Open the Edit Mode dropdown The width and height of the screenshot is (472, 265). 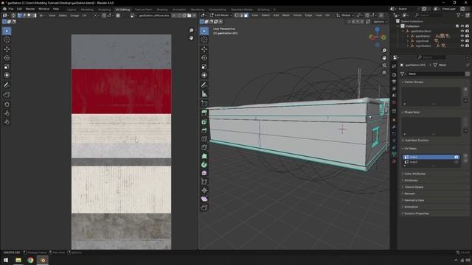tap(221, 15)
